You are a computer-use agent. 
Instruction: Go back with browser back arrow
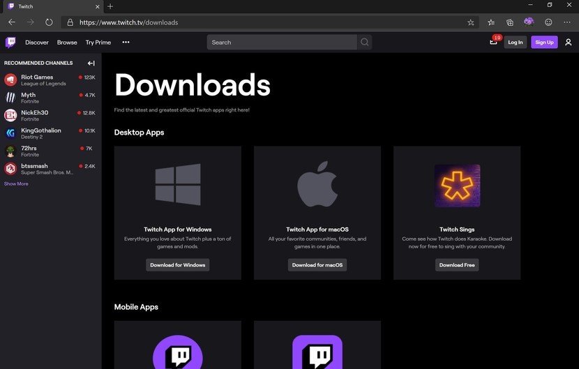pos(12,22)
